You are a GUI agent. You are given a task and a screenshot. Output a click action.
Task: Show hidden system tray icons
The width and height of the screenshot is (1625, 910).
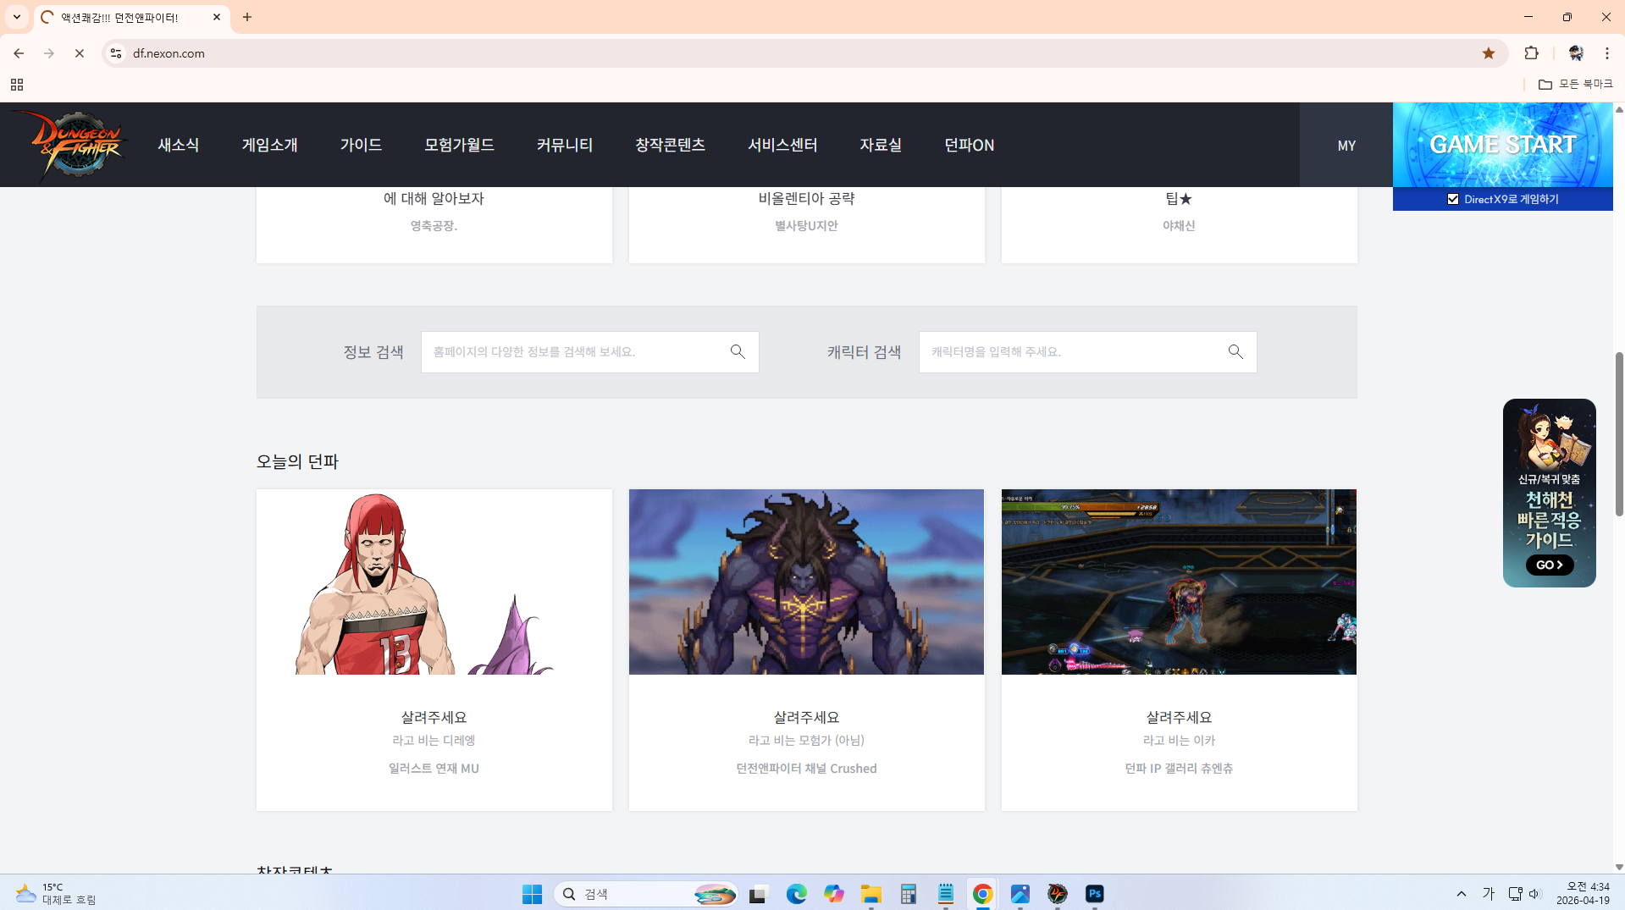click(1461, 894)
